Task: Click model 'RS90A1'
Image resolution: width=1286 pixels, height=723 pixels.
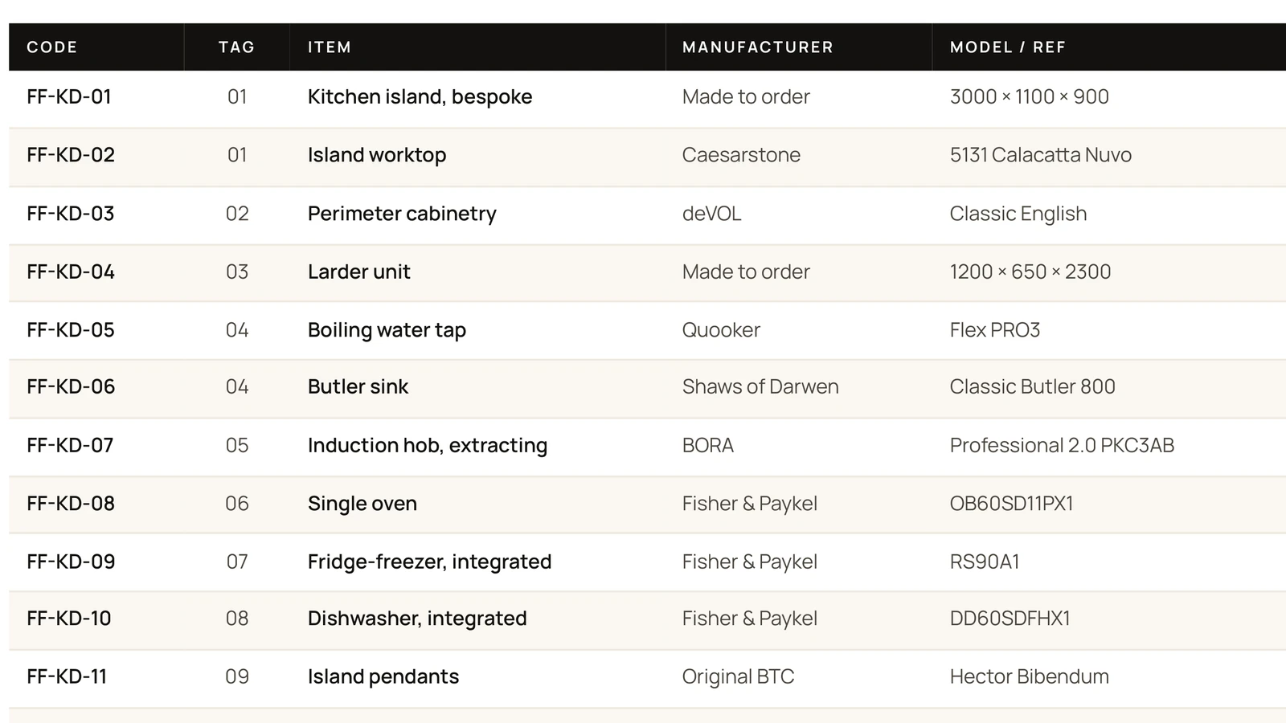Action: tap(985, 562)
